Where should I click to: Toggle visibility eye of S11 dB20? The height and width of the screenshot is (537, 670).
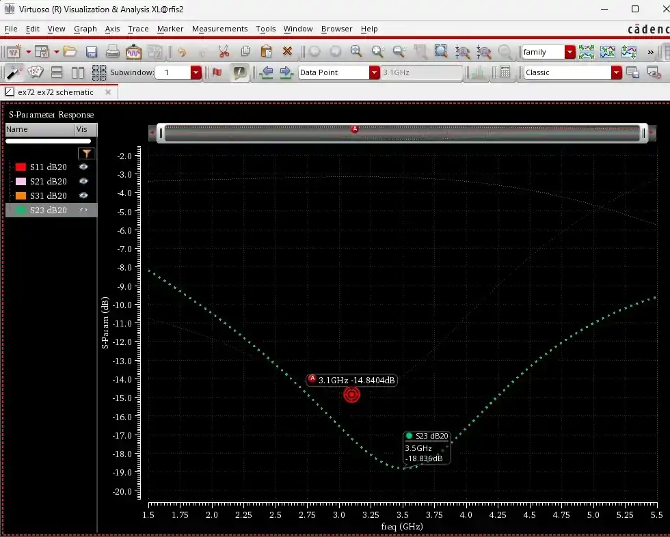pos(83,167)
